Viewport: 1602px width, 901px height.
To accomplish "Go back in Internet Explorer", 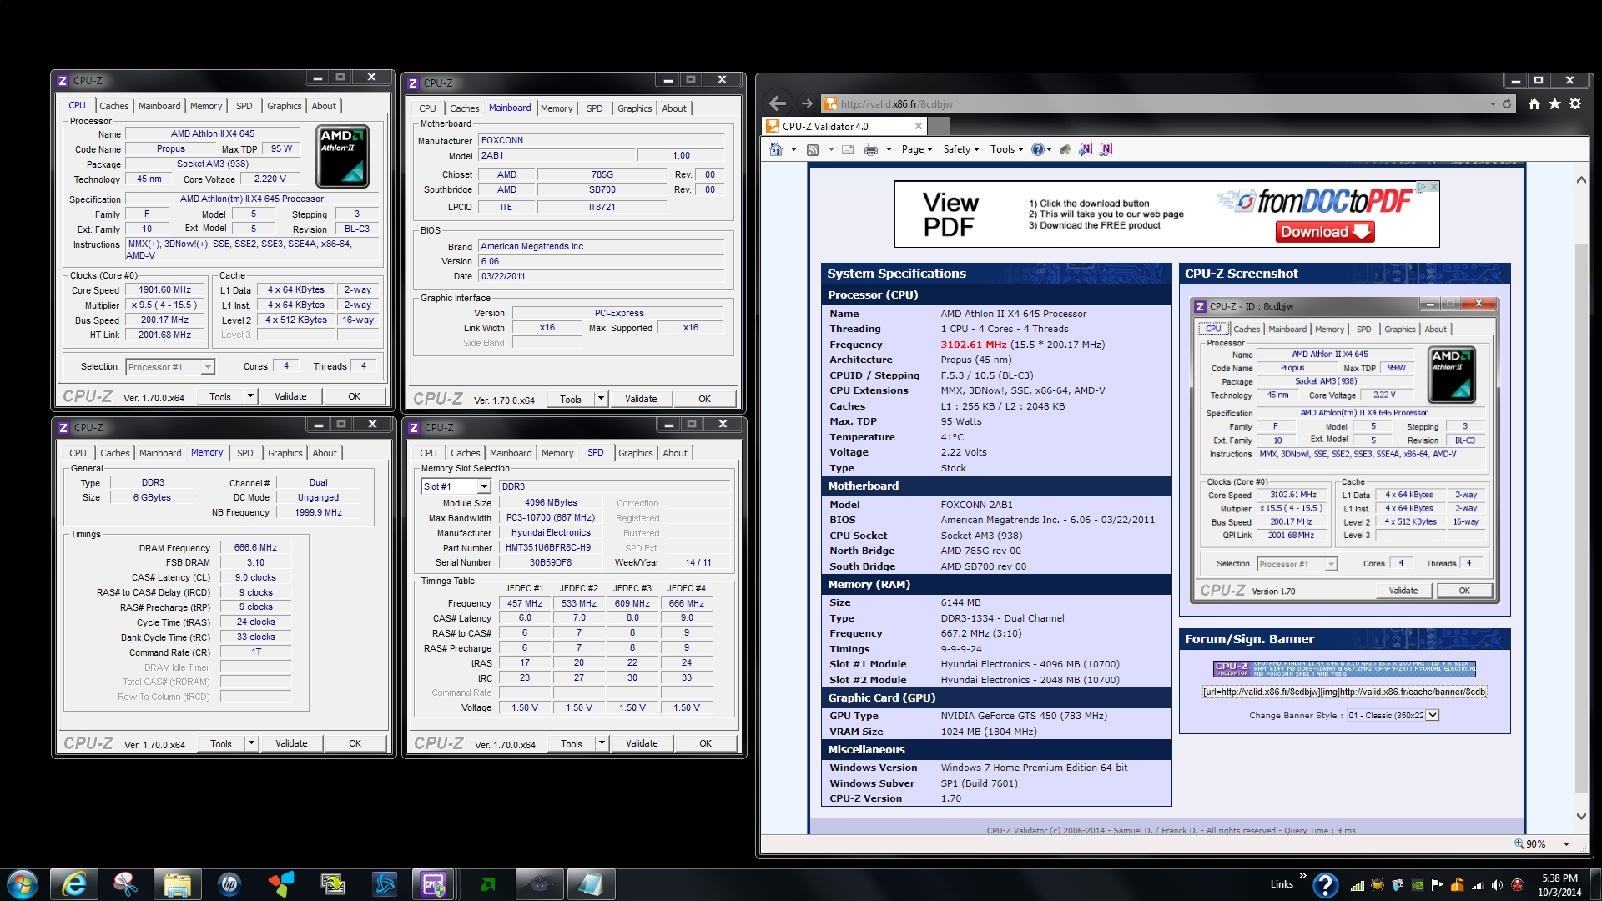I will 778,103.
